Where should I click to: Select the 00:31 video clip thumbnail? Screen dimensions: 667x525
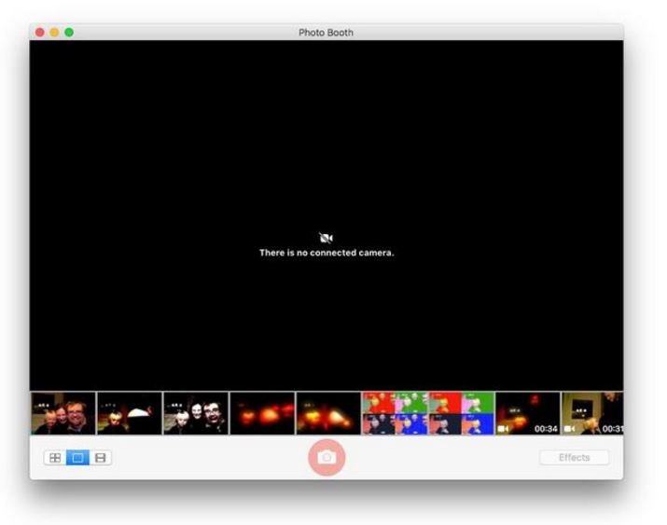click(x=592, y=413)
